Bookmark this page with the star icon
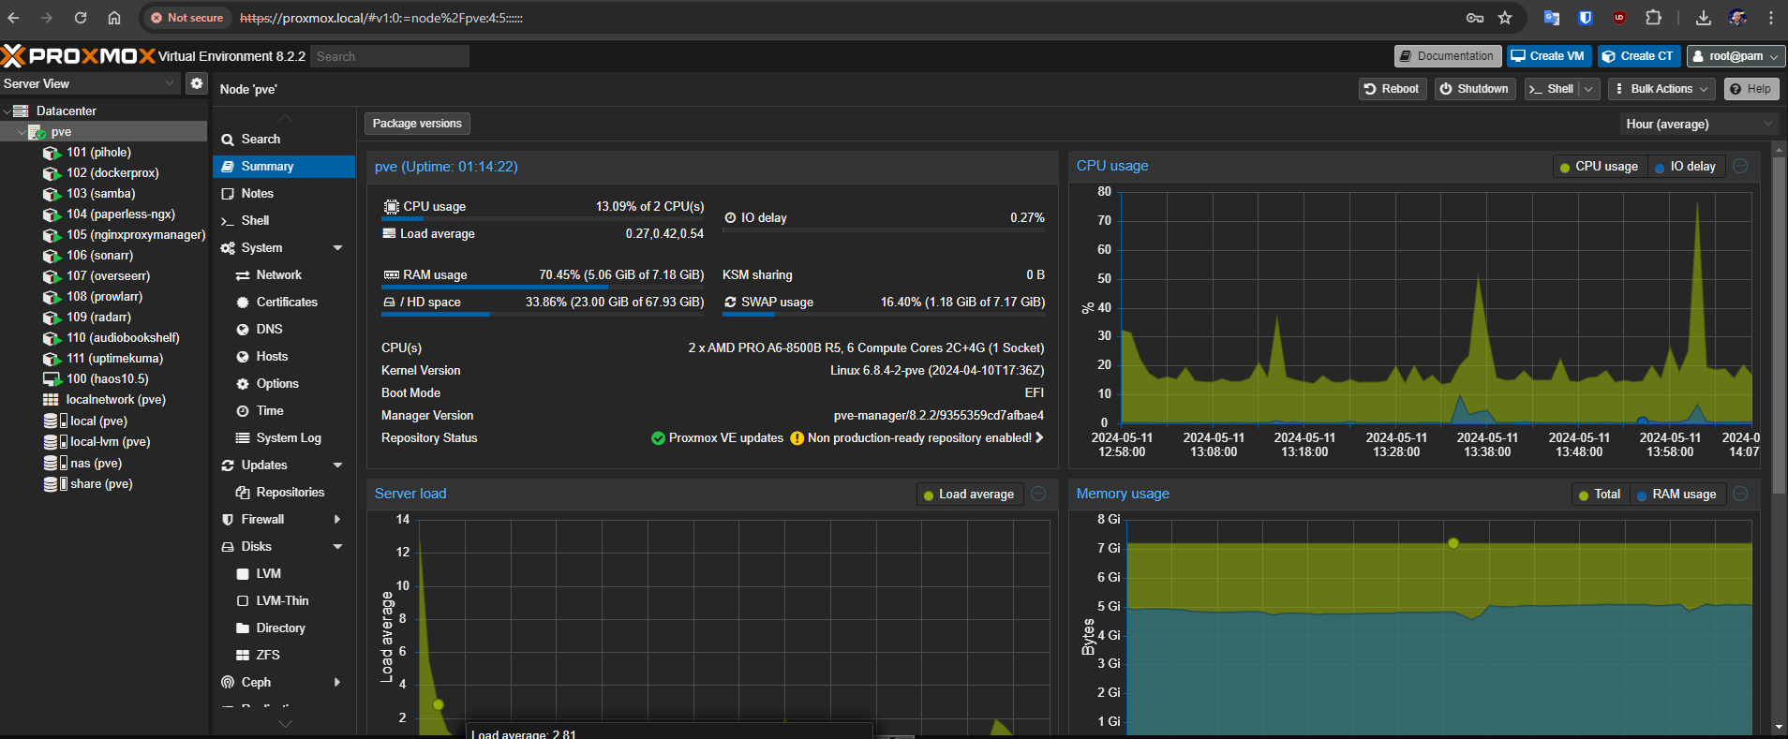The image size is (1788, 739). coord(1505,18)
